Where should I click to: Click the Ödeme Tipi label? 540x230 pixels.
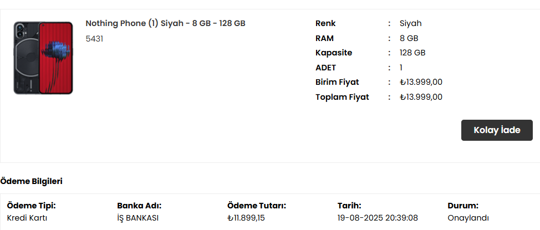[x=32, y=206]
